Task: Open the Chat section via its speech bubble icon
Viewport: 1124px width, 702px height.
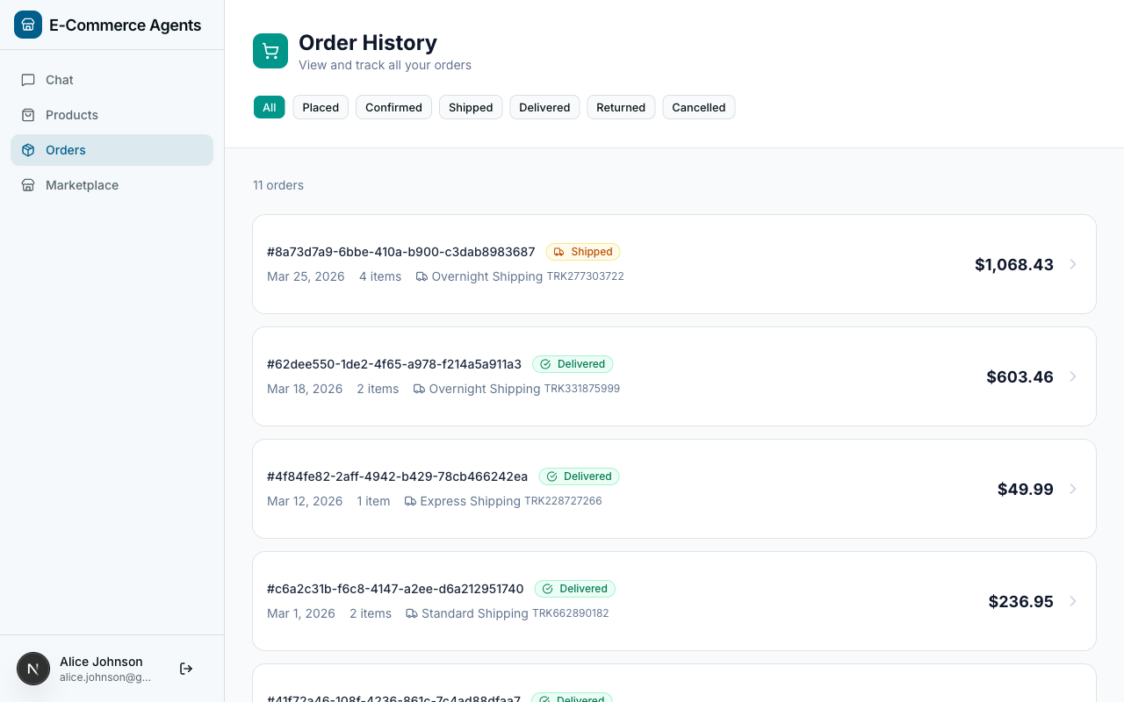Action: (30, 80)
